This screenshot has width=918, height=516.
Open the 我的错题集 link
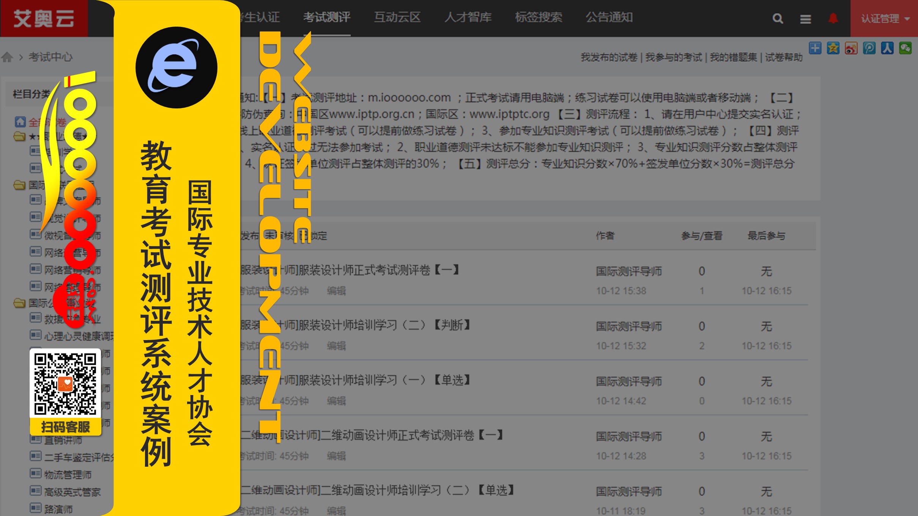tap(733, 58)
